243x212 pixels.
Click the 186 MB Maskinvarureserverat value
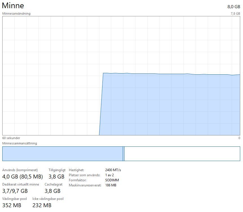[x=111, y=185]
